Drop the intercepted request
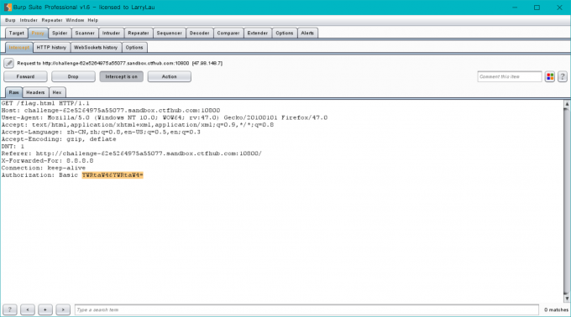Image resolution: width=571 pixels, height=317 pixels. (x=73, y=76)
